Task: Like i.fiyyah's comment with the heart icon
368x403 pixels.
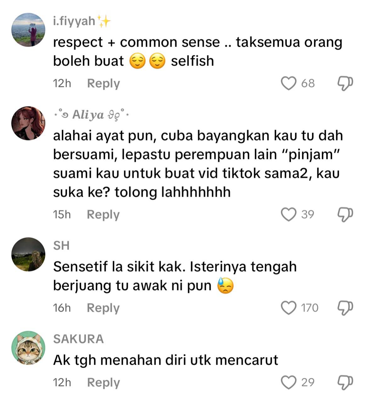Action: pos(288,83)
